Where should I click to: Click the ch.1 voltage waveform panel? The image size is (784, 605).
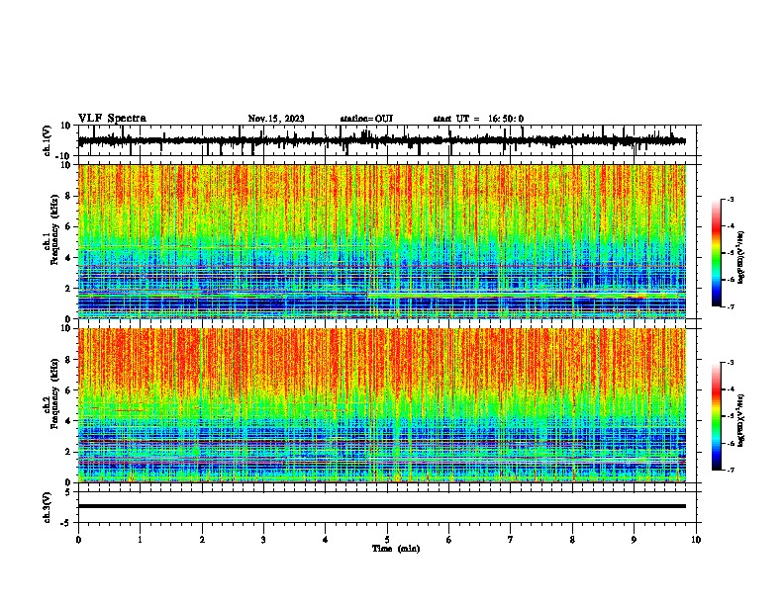pos(387,140)
